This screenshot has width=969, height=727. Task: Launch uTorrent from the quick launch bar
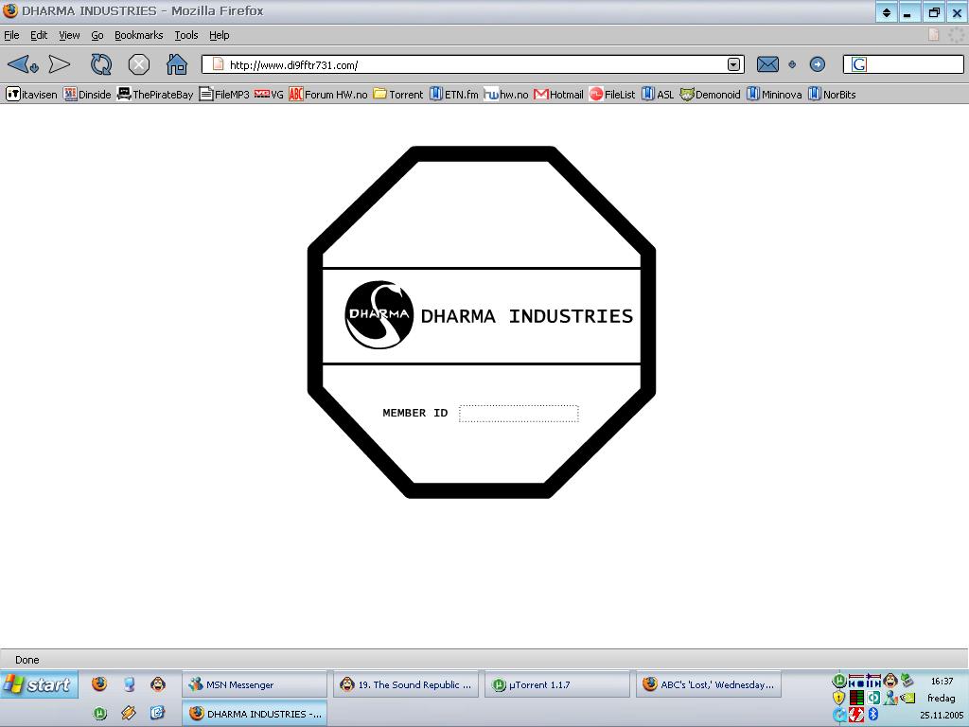[x=99, y=714]
